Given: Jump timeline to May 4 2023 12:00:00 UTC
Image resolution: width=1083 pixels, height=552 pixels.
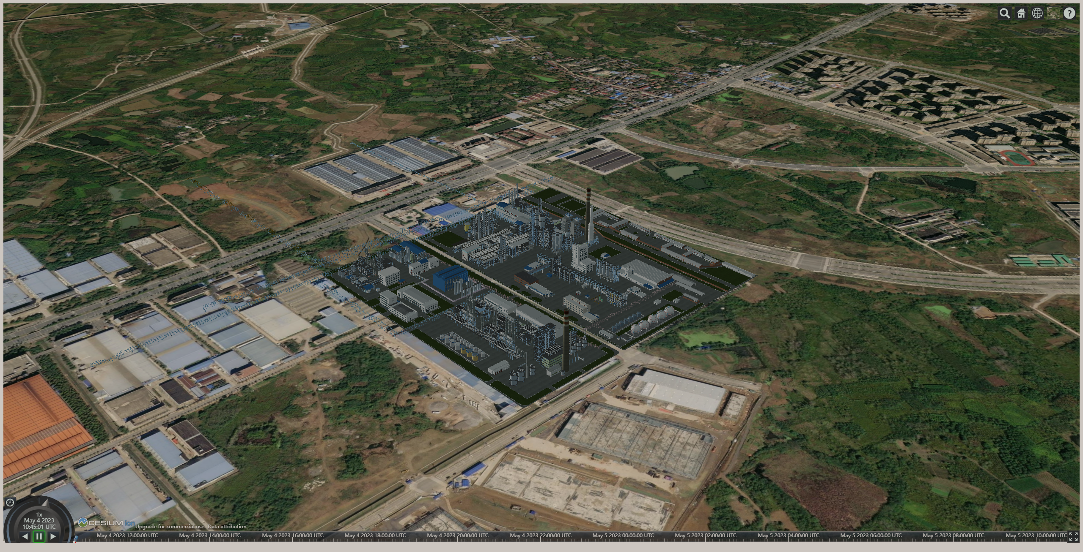Looking at the screenshot, I should (x=127, y=536).
